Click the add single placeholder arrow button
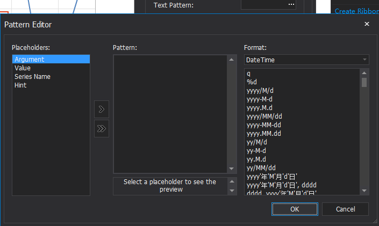The image size is (379, 226). click(102, 110)
